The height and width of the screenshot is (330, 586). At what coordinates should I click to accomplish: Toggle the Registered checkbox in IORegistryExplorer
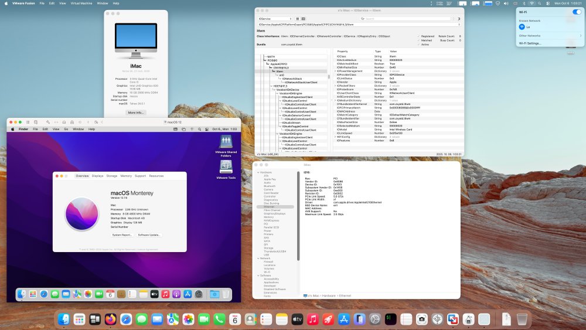click(x=419, y=36)
